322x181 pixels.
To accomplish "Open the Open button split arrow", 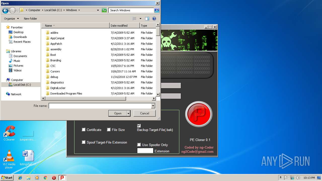I will pyautogui.click(x=128, y=113).
